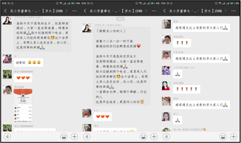Tap the plus attachment icon in the left chat panel
The height and width of the screenshot is (143, 241).
[74, 137]
